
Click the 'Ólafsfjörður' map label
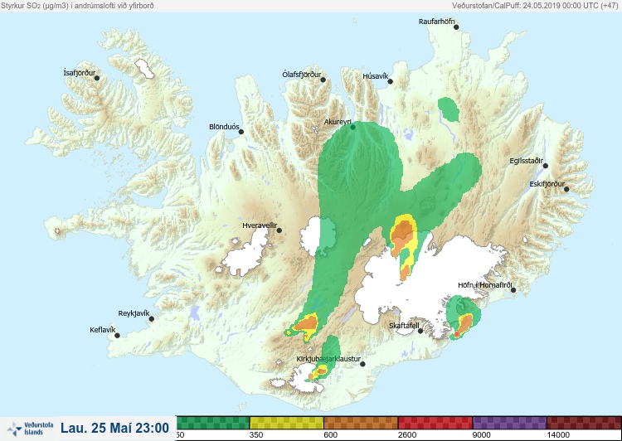tap(302, 75)
